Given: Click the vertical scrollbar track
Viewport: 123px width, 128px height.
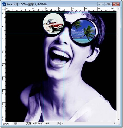Looking at the screenshot, I should point(118,64).
